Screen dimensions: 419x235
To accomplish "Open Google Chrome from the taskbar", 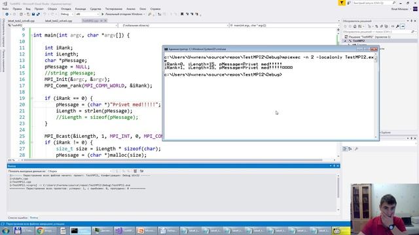I will (x=45, y=230).
